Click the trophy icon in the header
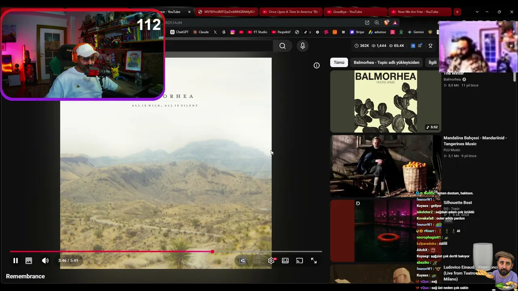The width and height of the screenshot is (518, 291). (x=430, y=46)
